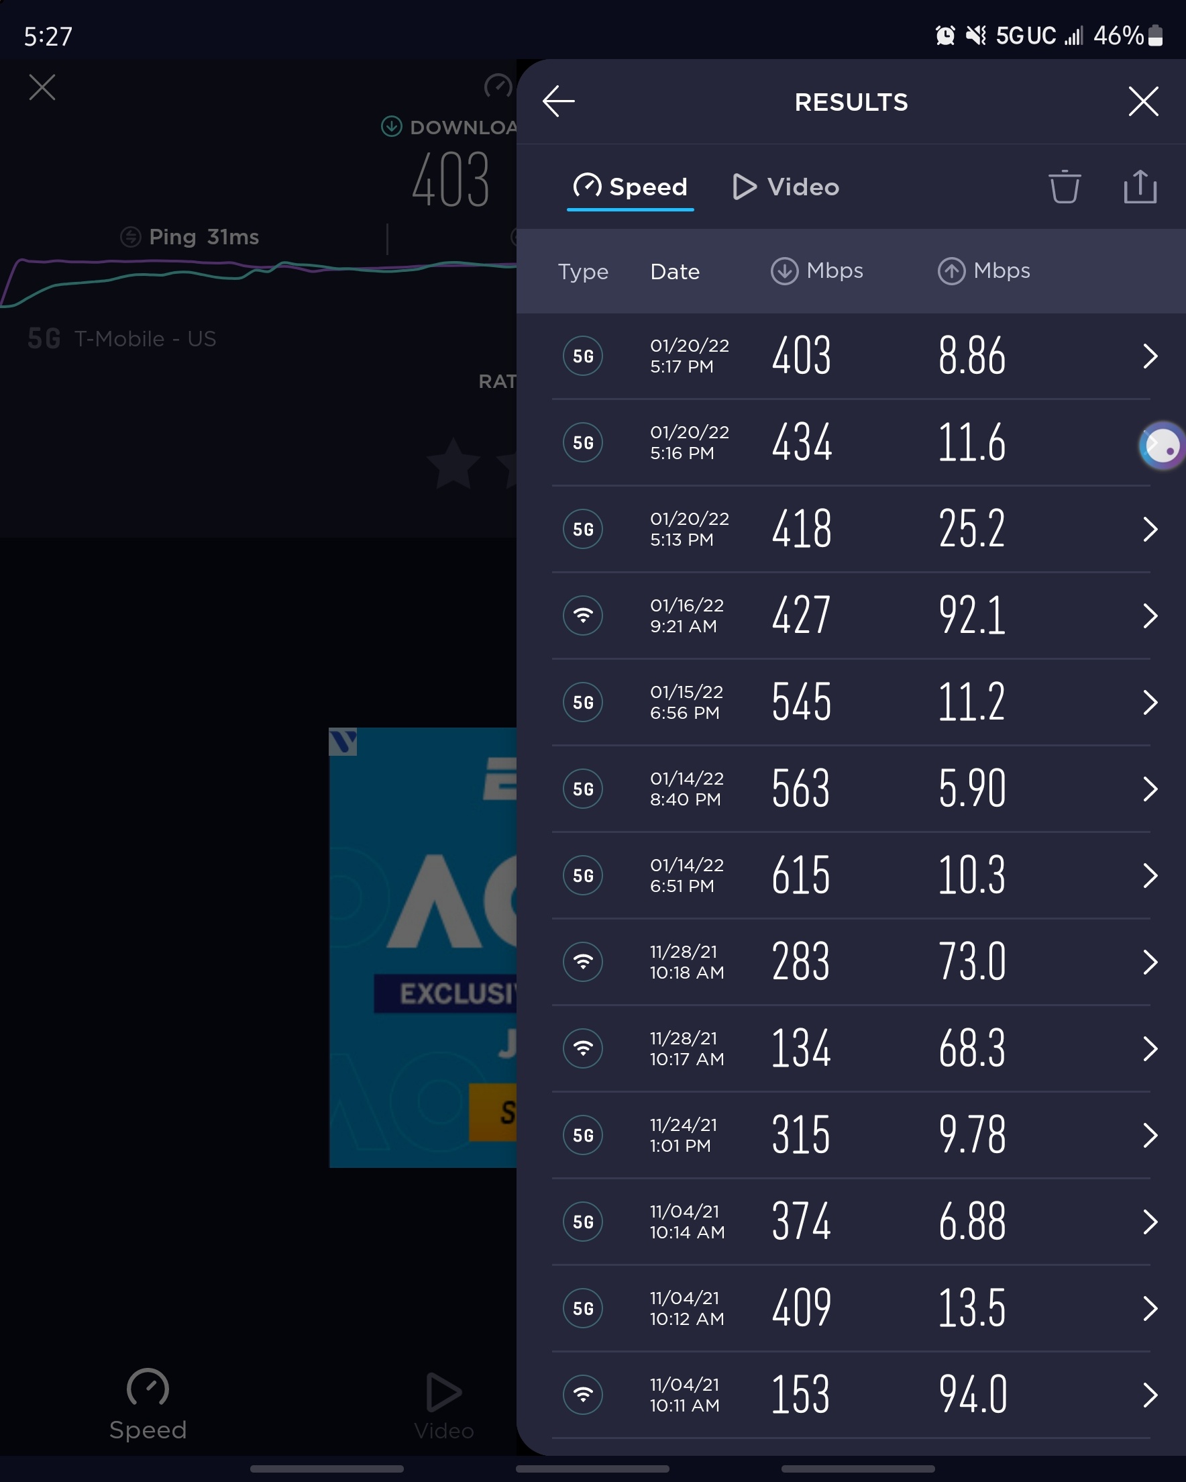The height and width of the screenshot is (1482, 1186).
Task: Sort by the Date column header
Action: pyautogui.click(x=675, y=272)
